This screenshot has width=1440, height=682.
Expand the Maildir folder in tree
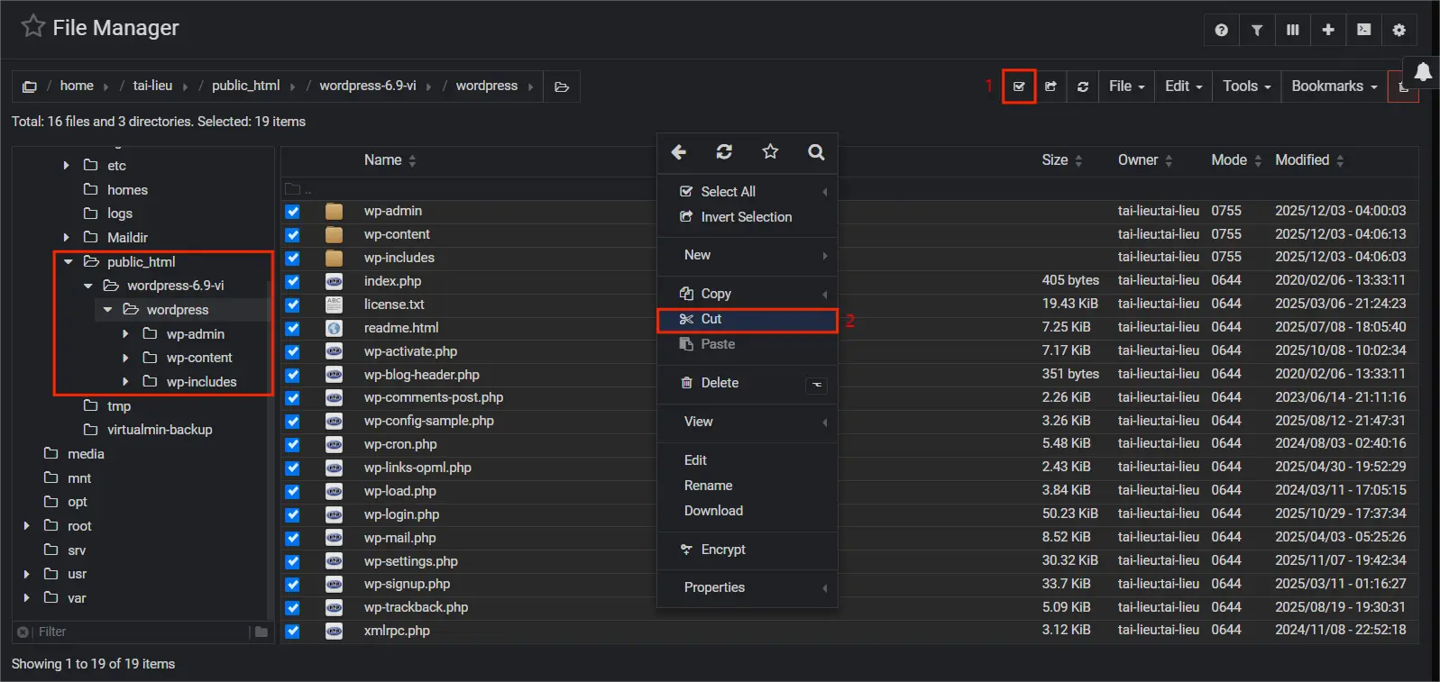(x=66, y=238)
